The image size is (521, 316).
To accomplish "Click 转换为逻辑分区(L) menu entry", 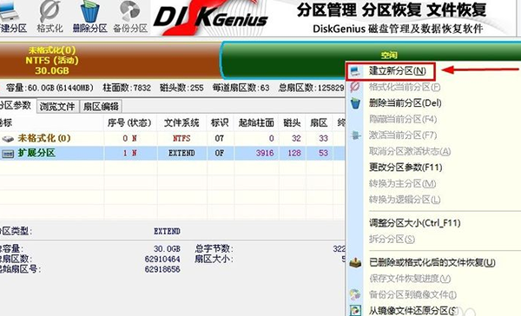I will [405, 200].
